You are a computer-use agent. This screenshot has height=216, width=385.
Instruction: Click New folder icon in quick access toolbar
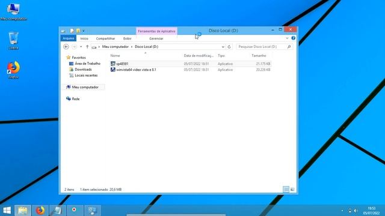[x=78, y=31]
